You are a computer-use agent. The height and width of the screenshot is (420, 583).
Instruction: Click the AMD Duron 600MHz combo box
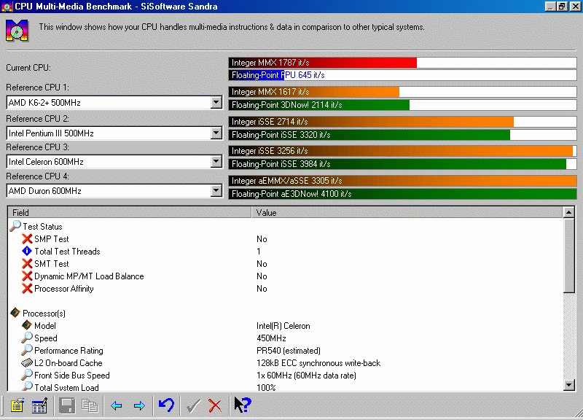click(114, 190)
